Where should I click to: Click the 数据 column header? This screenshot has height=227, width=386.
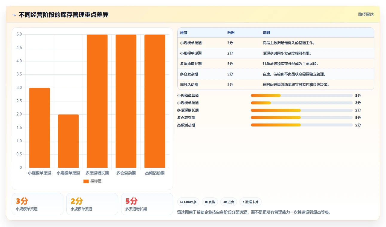[231, 33]
